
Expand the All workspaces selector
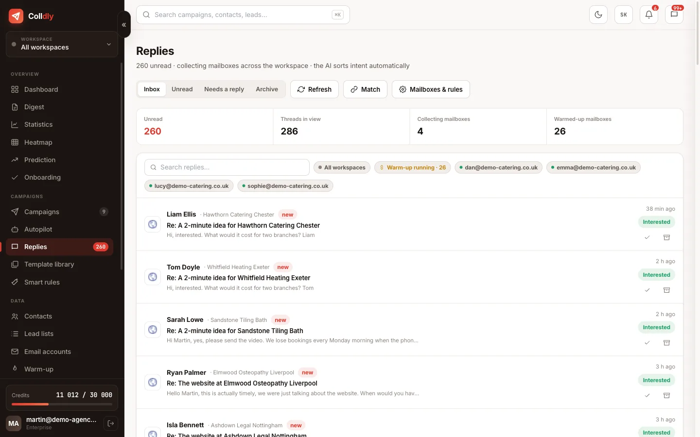pos(62,44)
